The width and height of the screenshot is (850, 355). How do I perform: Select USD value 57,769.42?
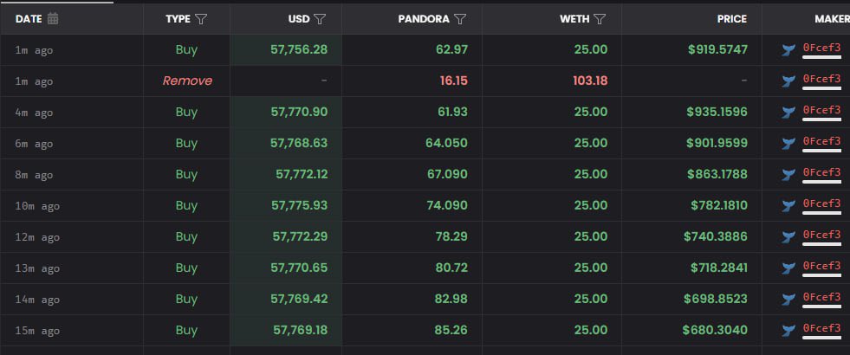coord(299,300)
